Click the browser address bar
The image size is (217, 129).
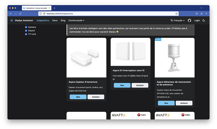(107, 14)
